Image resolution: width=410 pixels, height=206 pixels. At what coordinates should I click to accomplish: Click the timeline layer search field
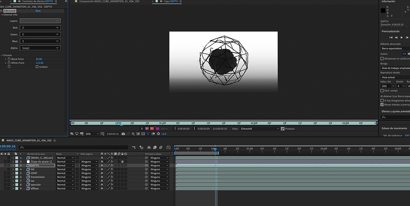[74, 148]
